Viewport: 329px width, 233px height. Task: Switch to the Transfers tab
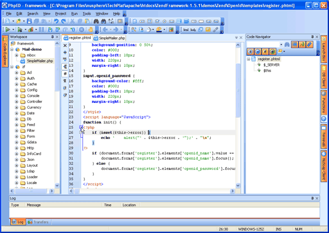[38, 222]
